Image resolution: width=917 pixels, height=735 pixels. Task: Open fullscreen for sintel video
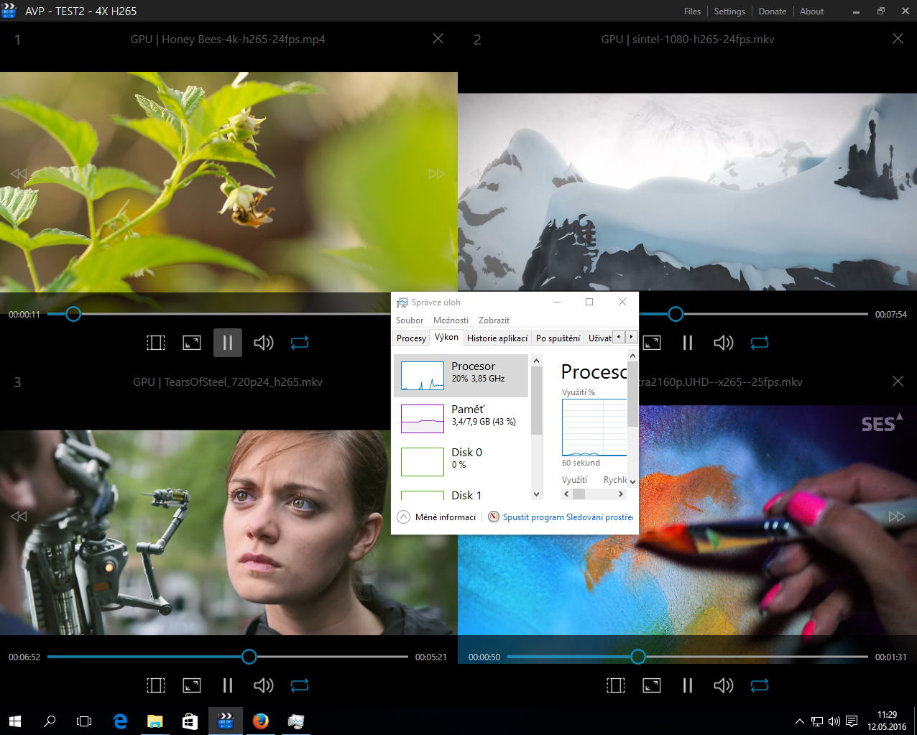[652, 343]
